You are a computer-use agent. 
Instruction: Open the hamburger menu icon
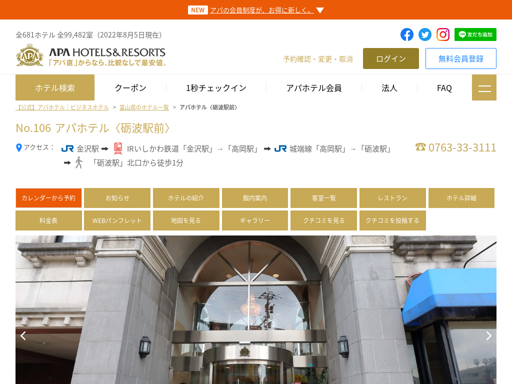click(x=484, y=88)
